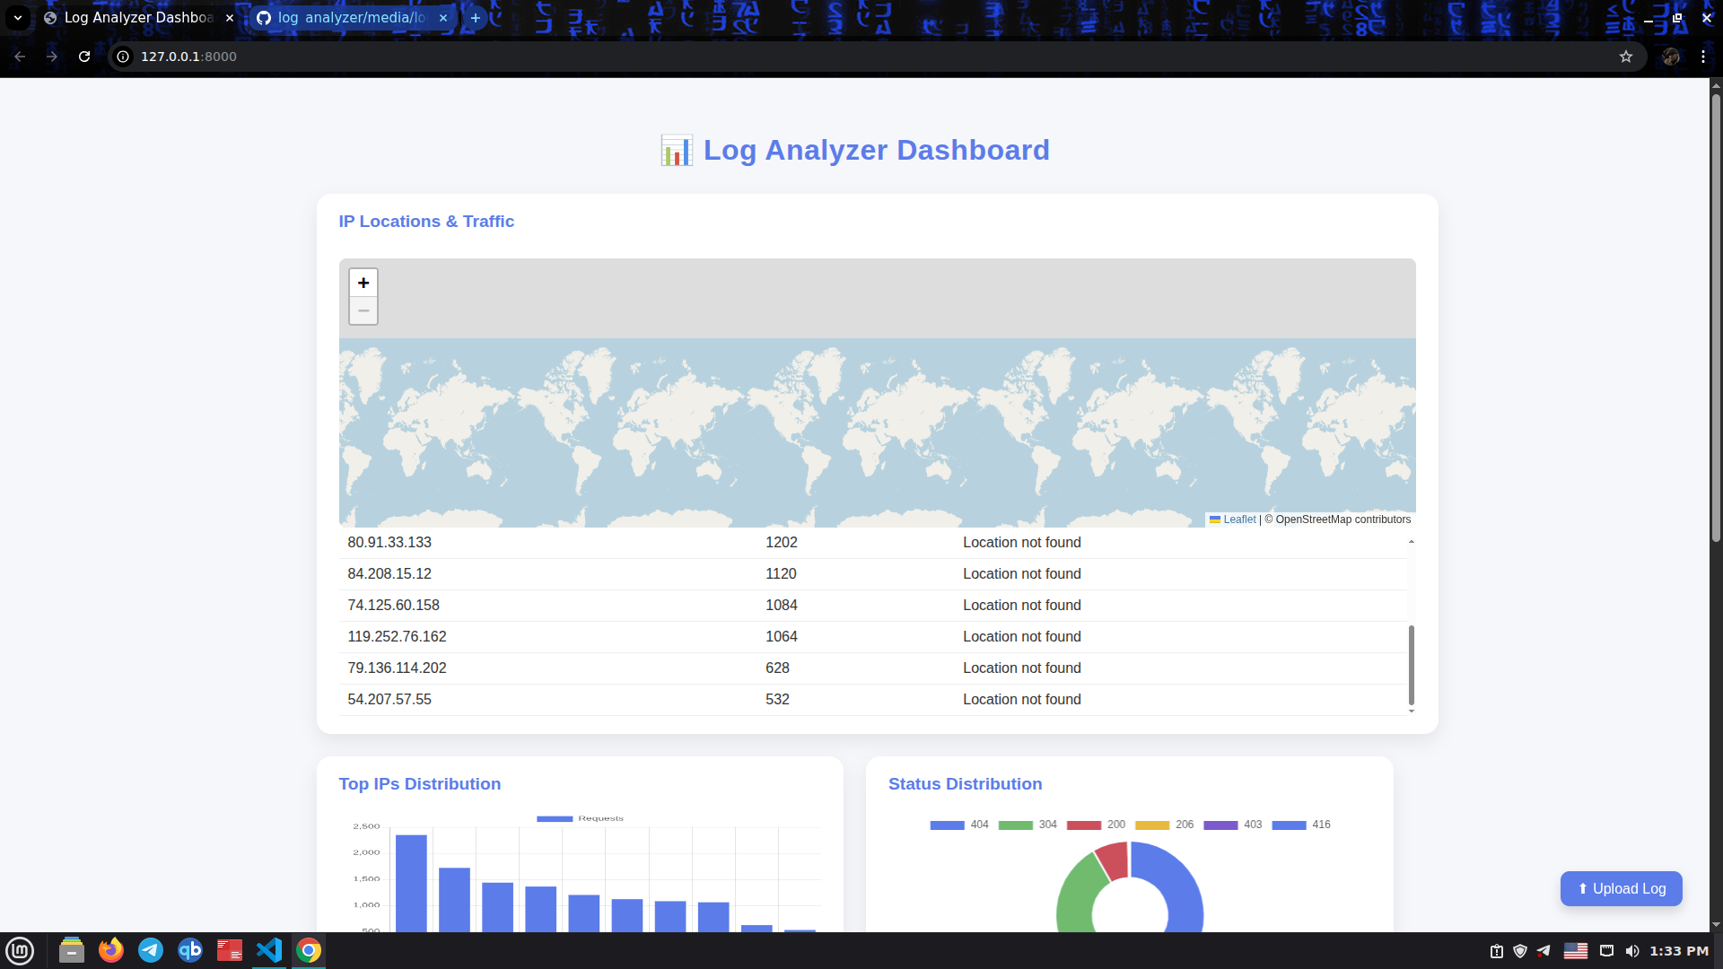Image resolution: width=1723 pixels, height=969 pixels.
Task: Open the Chrome three-dot menu
Action: pos(1703,57)
